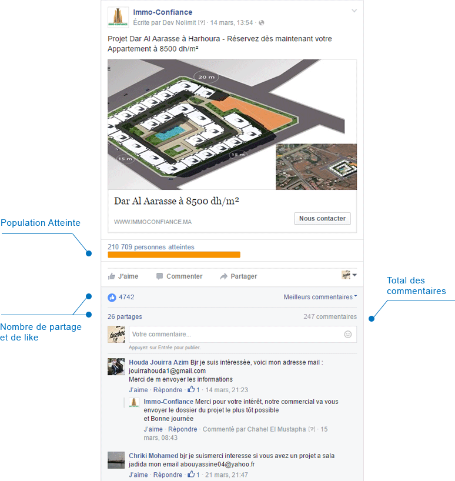This screenshot has height=481, width=455.
Task: Open the comment-as identity selector dropdown
Action: click(x=349, y=275)
